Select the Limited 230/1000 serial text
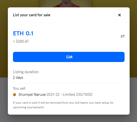Screen dimensions: 137x122 pos(77,95)
